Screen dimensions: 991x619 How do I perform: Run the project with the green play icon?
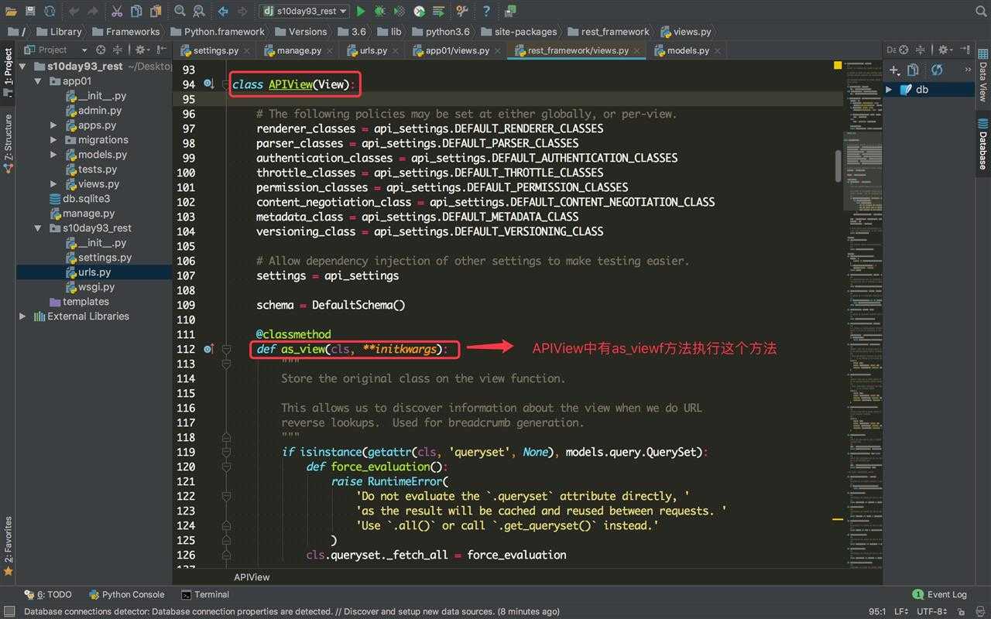[361, 11]
